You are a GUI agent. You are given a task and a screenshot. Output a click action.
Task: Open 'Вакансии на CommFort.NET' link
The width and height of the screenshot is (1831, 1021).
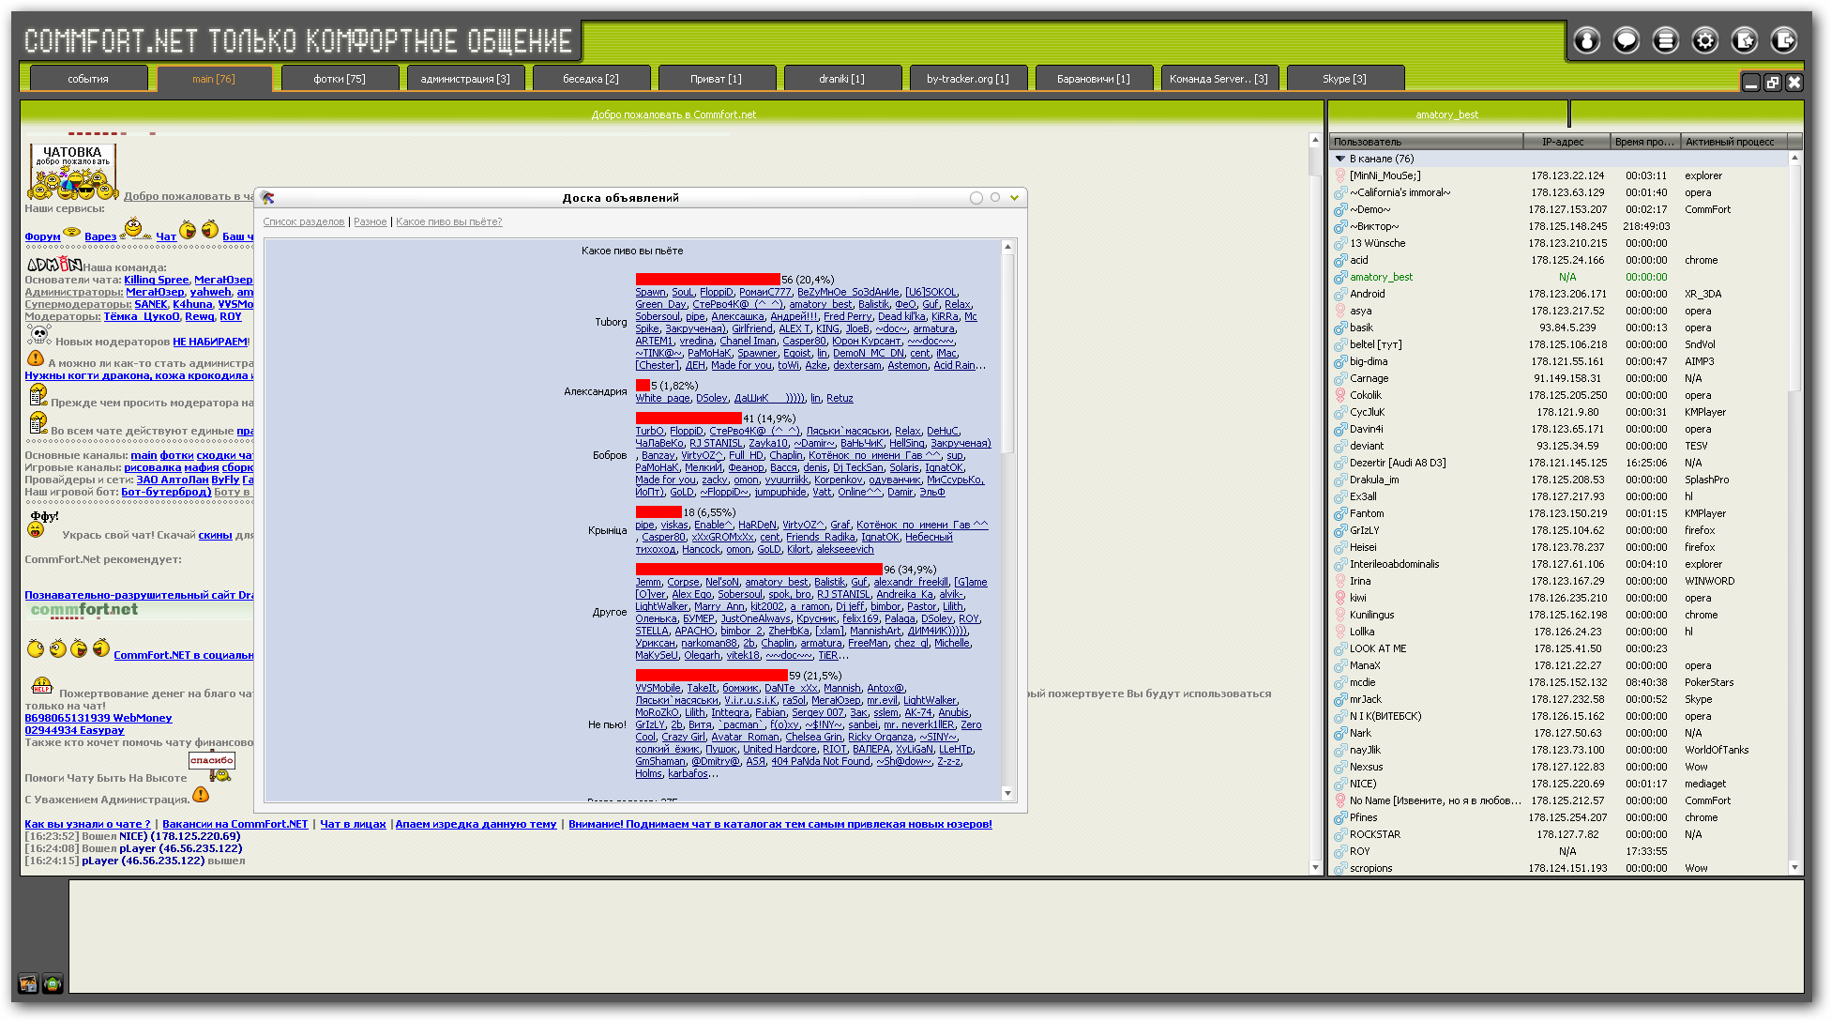click(235, 824)
